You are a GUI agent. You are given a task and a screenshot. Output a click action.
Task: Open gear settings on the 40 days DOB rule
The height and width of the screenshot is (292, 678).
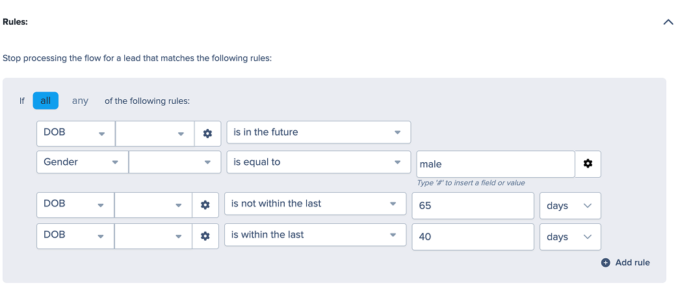(205, 236)
